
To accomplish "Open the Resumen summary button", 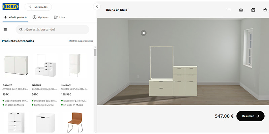I will coord(251,116).
